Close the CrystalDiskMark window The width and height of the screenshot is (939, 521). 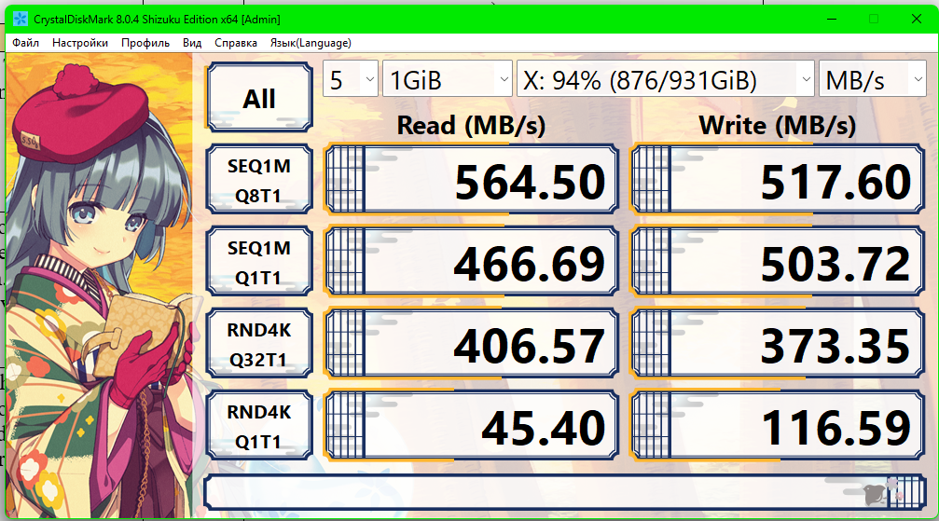917,20
